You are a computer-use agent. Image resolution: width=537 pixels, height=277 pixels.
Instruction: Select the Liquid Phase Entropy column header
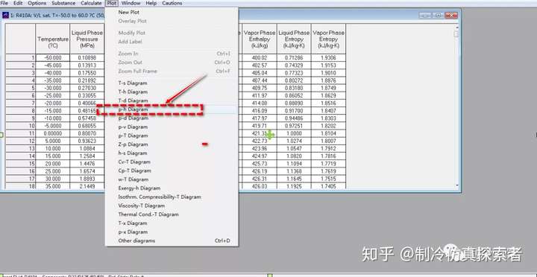(294, 39)
